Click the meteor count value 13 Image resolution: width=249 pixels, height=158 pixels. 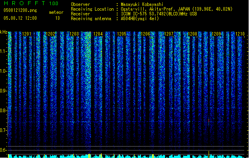tap(57, 18)
